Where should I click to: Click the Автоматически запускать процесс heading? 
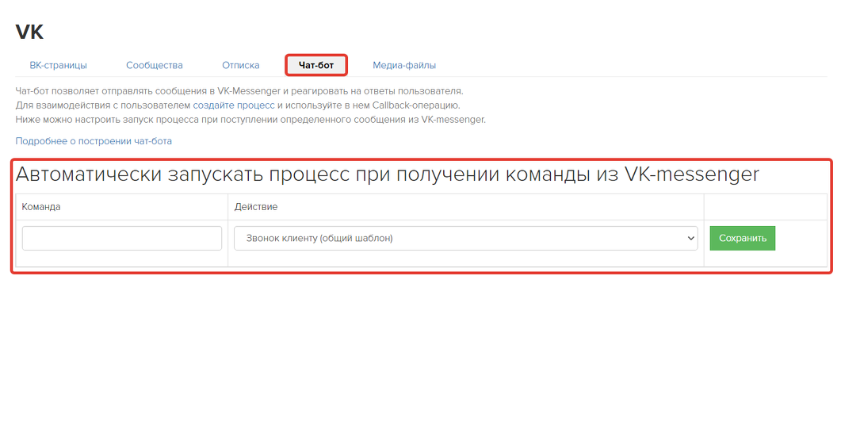point(387,174)
